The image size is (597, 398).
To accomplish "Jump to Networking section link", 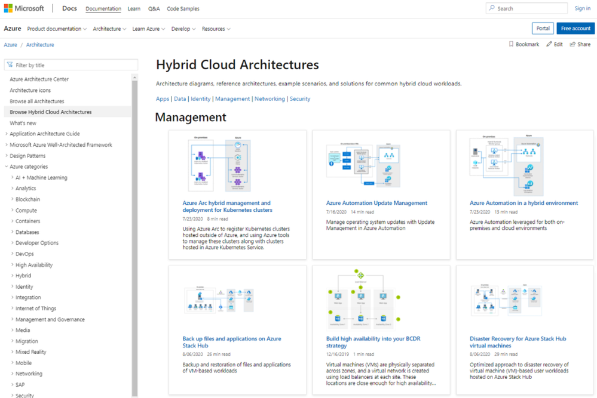I will (x=270, y=99).
